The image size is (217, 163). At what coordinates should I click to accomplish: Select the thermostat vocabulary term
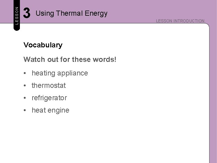[x=49, y=85]
